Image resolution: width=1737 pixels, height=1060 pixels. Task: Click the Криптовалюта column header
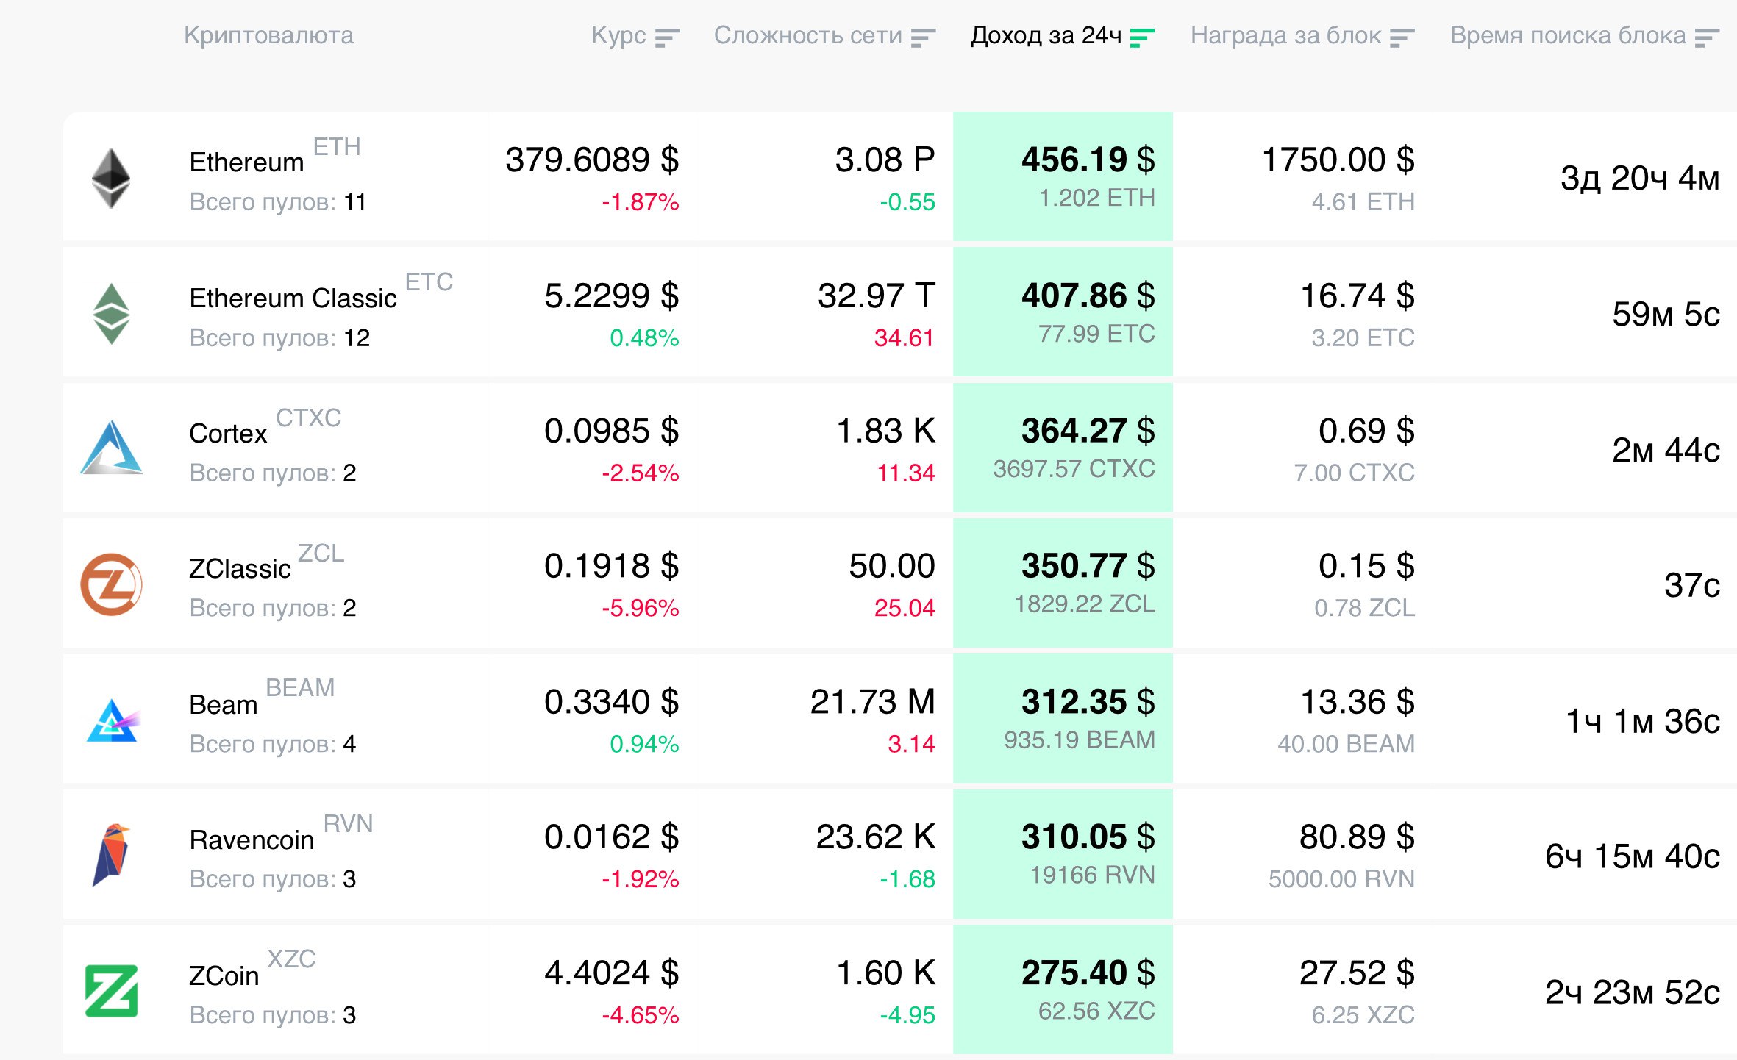tap(268, 35)
